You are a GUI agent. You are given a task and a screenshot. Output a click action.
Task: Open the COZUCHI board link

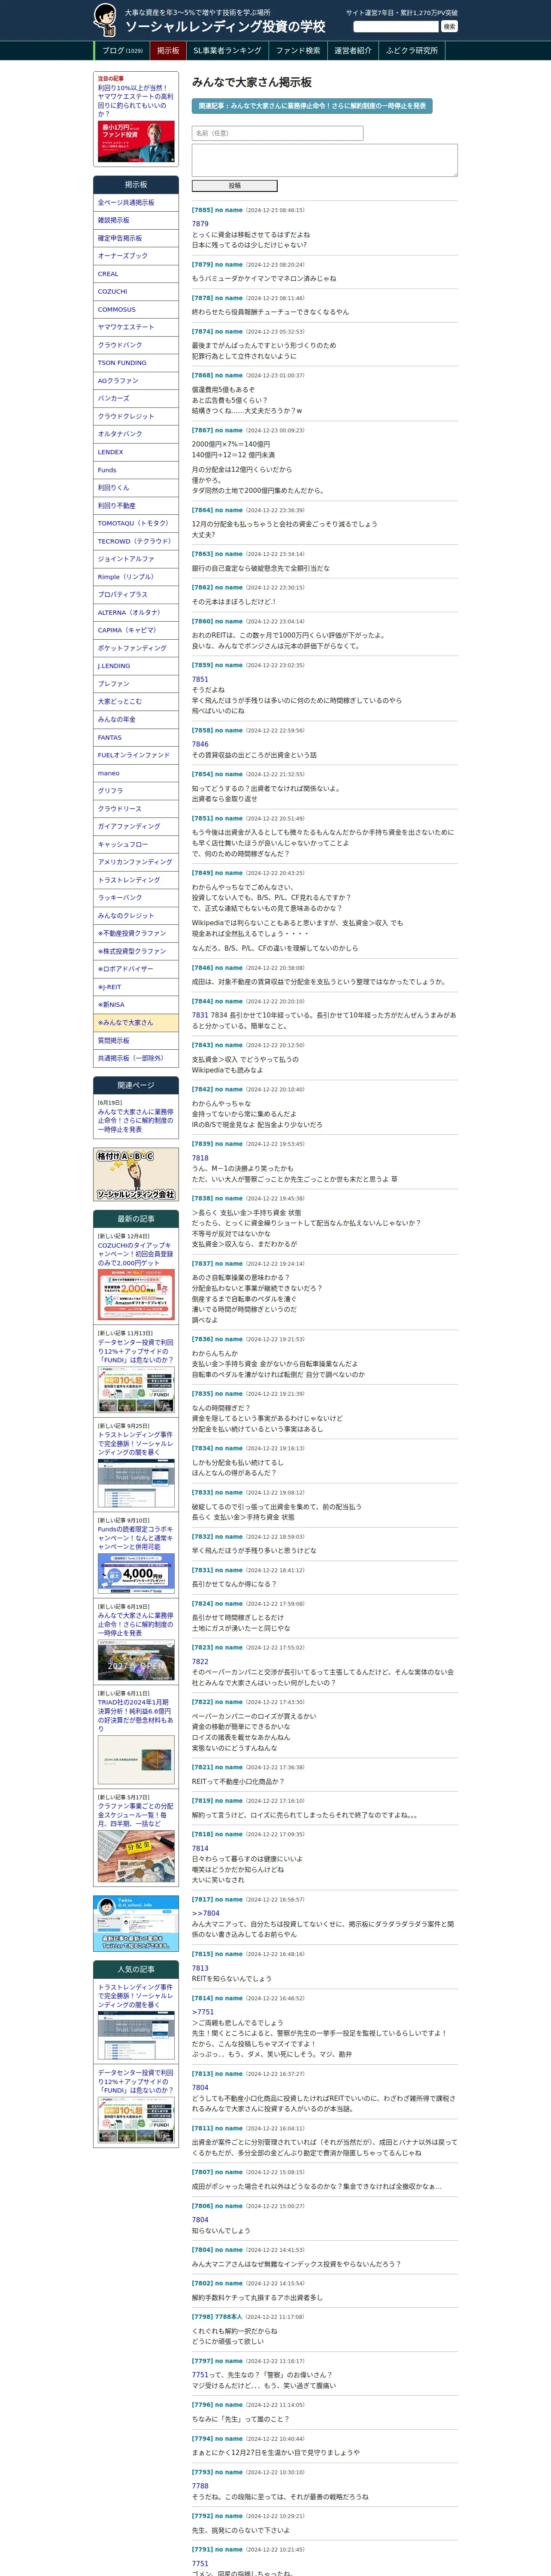[136, 292]
